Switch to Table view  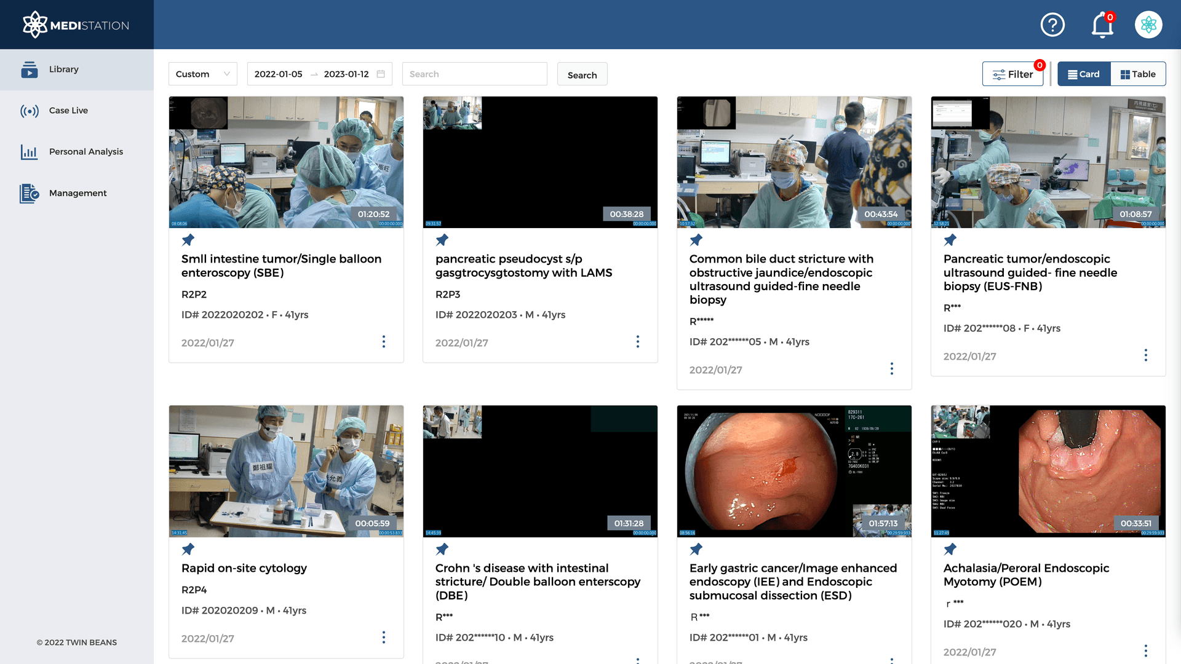[x=1138, y=74]
